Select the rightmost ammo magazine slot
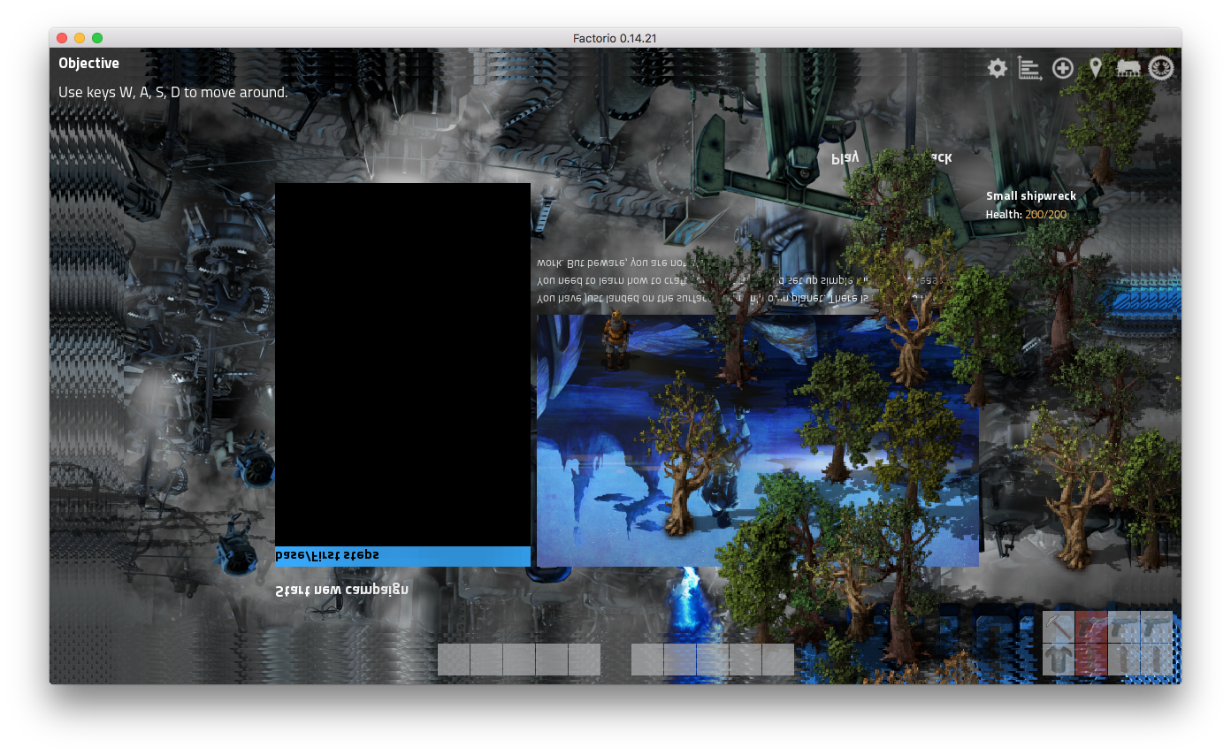Image resolution: width=1231 pixels, height=755 pixels. 1157,660
